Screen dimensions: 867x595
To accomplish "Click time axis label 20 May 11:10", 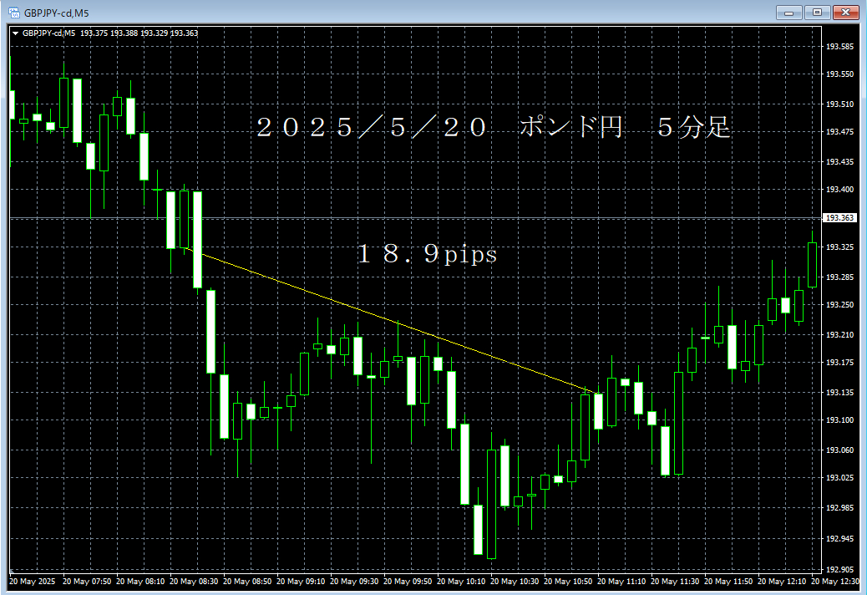I will coord(621,581).
